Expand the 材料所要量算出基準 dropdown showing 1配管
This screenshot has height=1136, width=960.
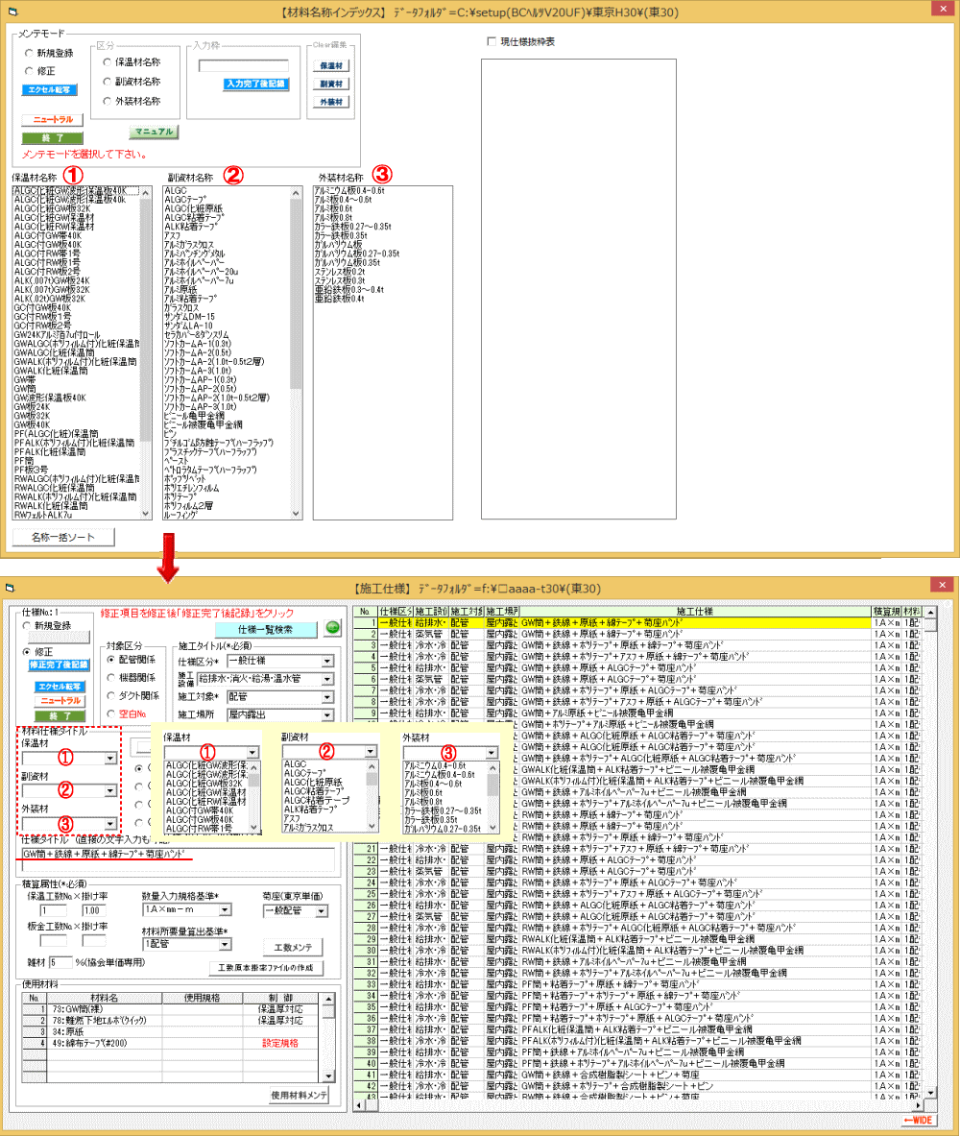tap(187, 945)
